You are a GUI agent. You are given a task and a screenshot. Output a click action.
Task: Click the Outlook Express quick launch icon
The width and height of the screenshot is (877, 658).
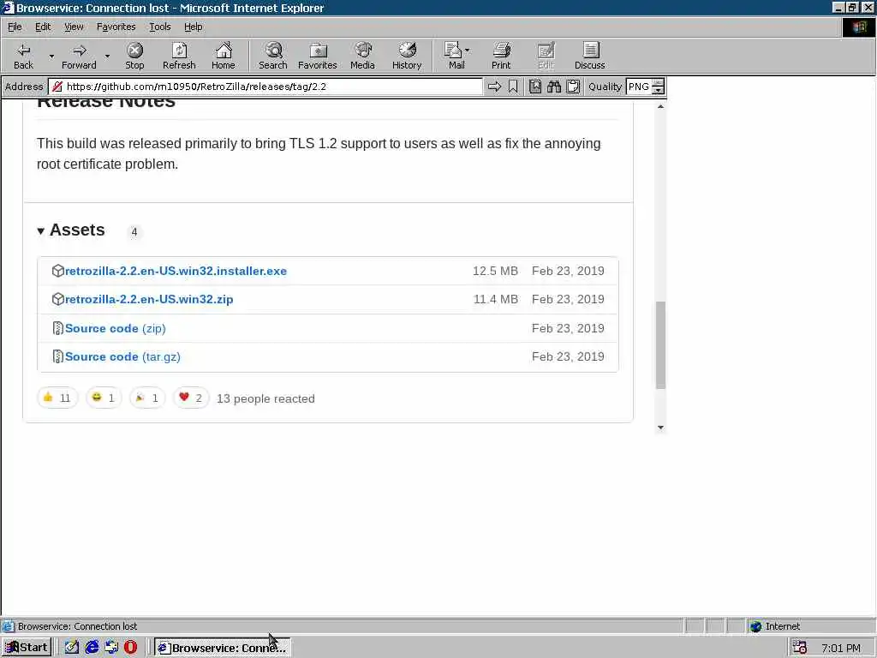coord(111,648)
